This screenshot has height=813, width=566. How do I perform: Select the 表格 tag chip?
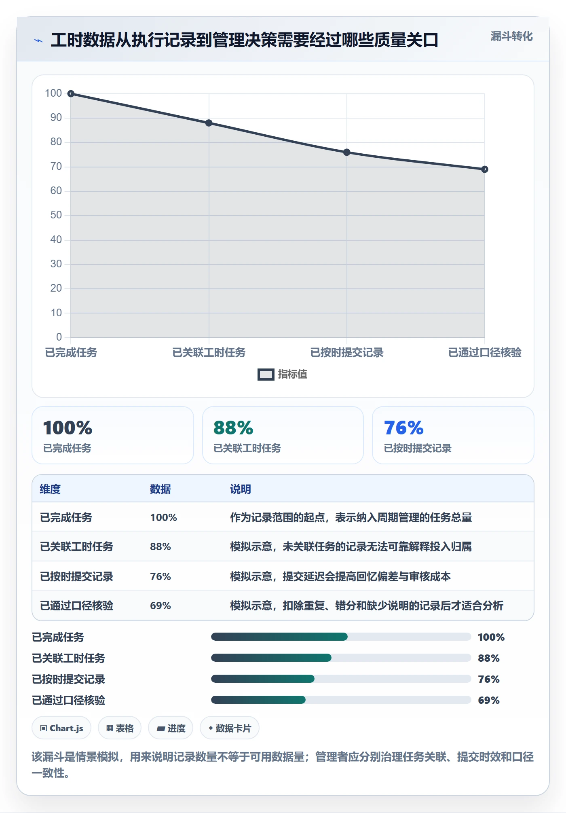click(120, 728)
